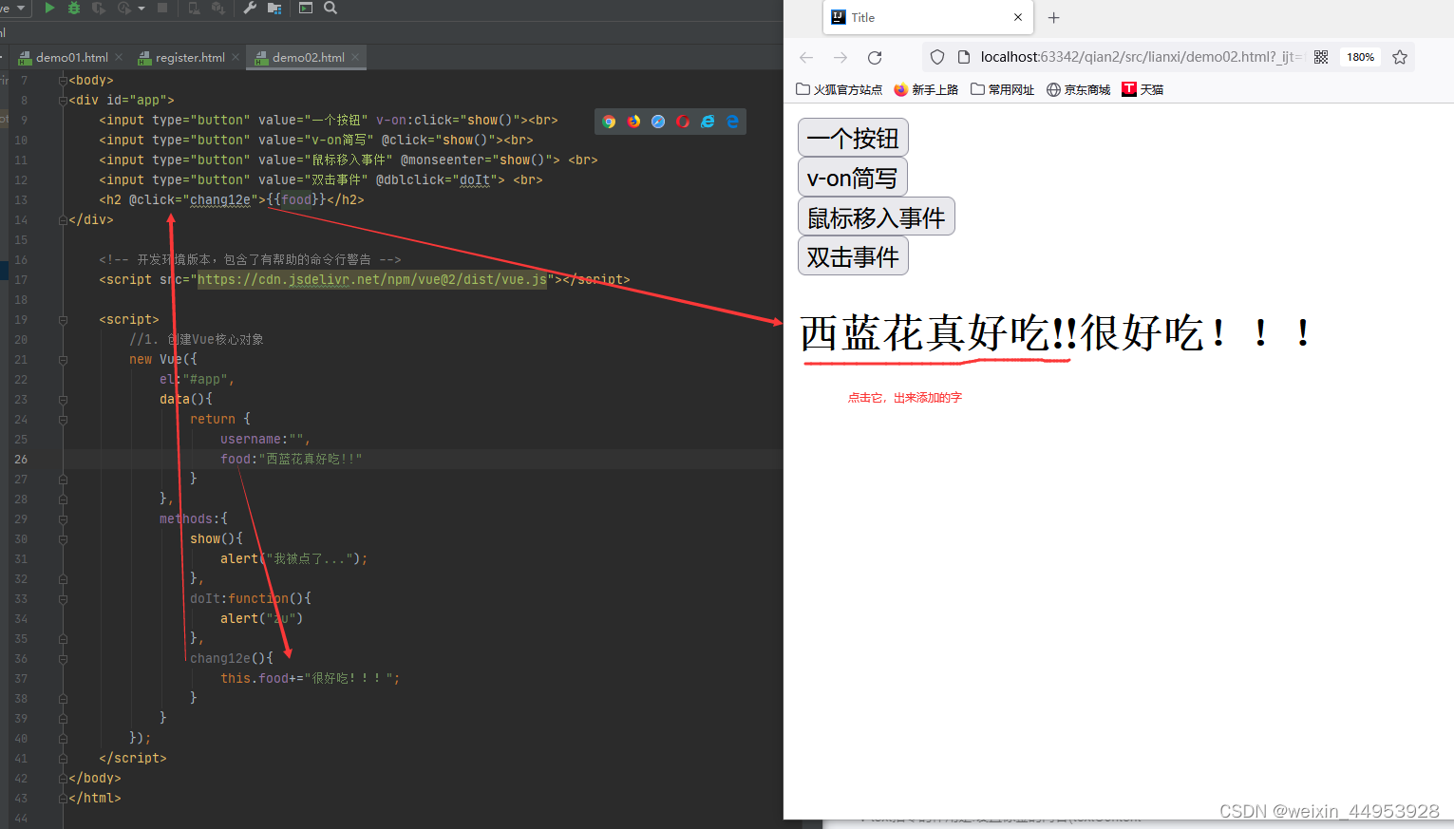Start debugging with the green bug icon

click(74, 8)
